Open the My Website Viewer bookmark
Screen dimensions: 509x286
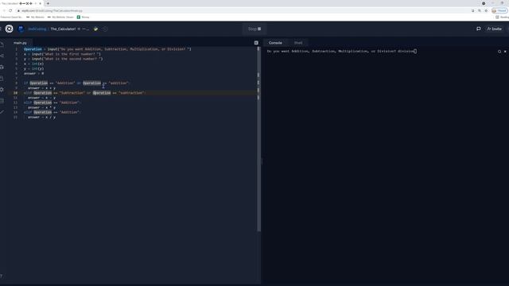pyautogui.click(x=60, y=17)
